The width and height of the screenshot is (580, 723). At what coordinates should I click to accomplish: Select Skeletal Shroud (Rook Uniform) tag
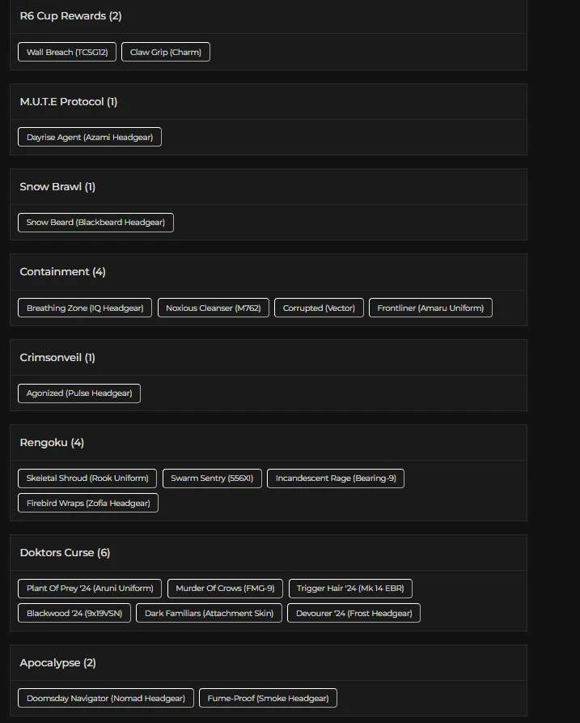(87, 478)
